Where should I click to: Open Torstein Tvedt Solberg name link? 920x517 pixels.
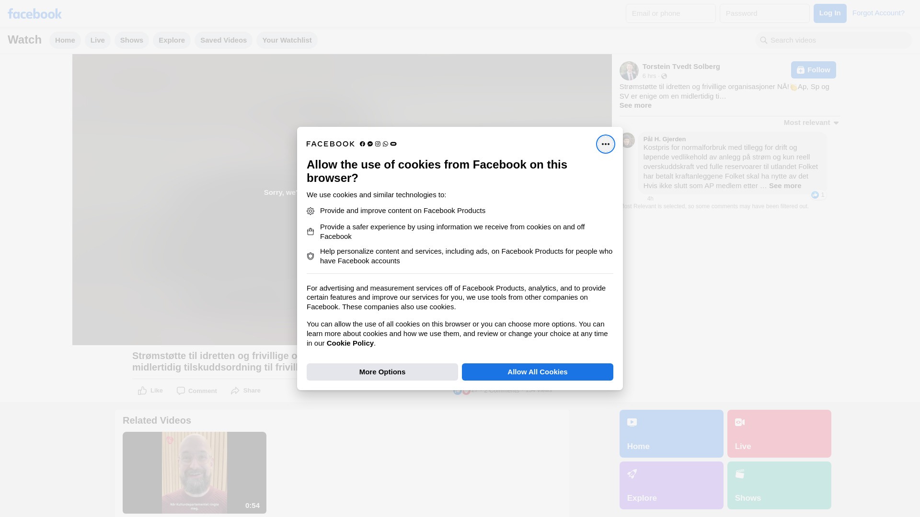[681, 67]
